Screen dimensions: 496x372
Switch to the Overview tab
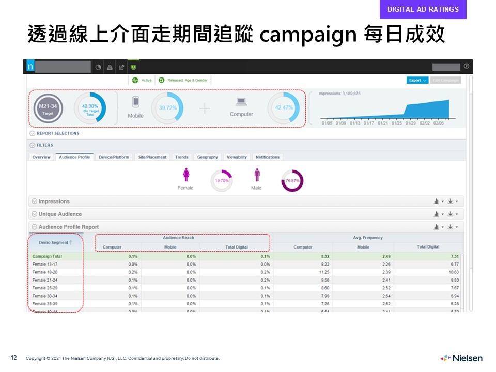(41, 157)
